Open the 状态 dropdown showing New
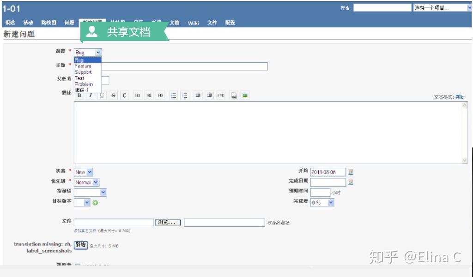This screenshot has width=473, height=277. (83, 171)
